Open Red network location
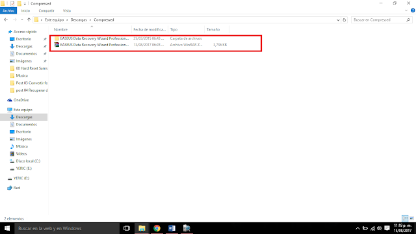 tap(16, 188)
